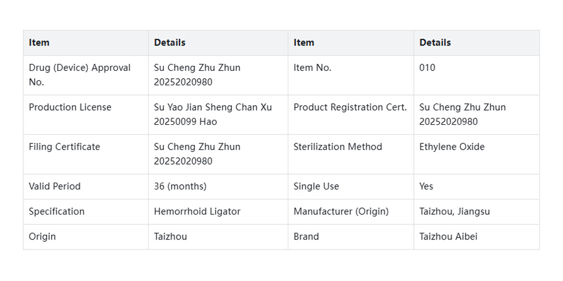Click the '36 (months)' value
The height and width of the screenshot is (281, 563).
point(180,186)
